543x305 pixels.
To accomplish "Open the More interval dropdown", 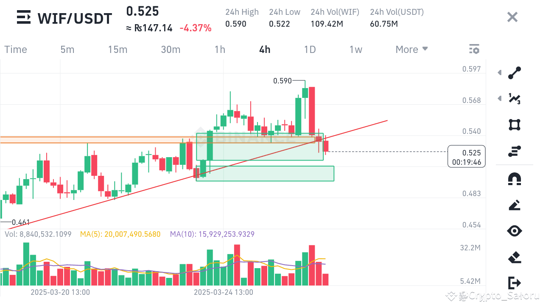I will 411,49.
